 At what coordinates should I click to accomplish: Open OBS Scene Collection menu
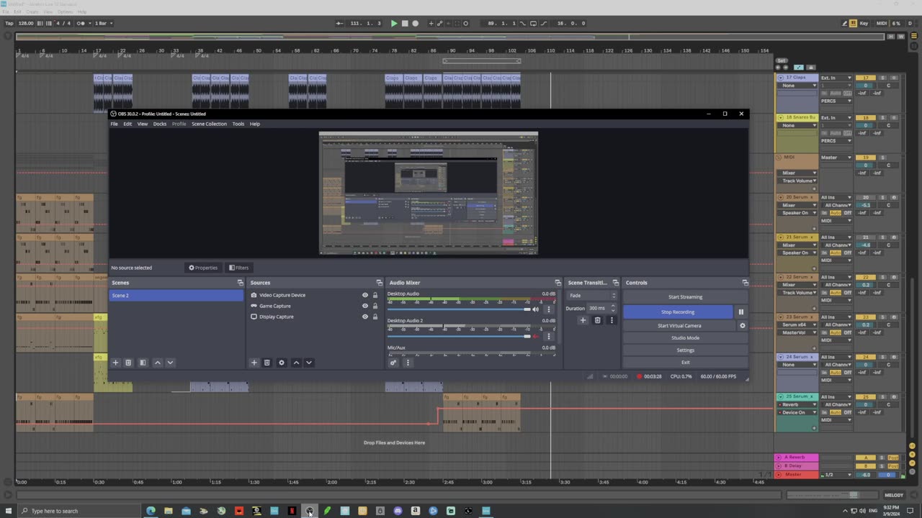click(209, 124)
